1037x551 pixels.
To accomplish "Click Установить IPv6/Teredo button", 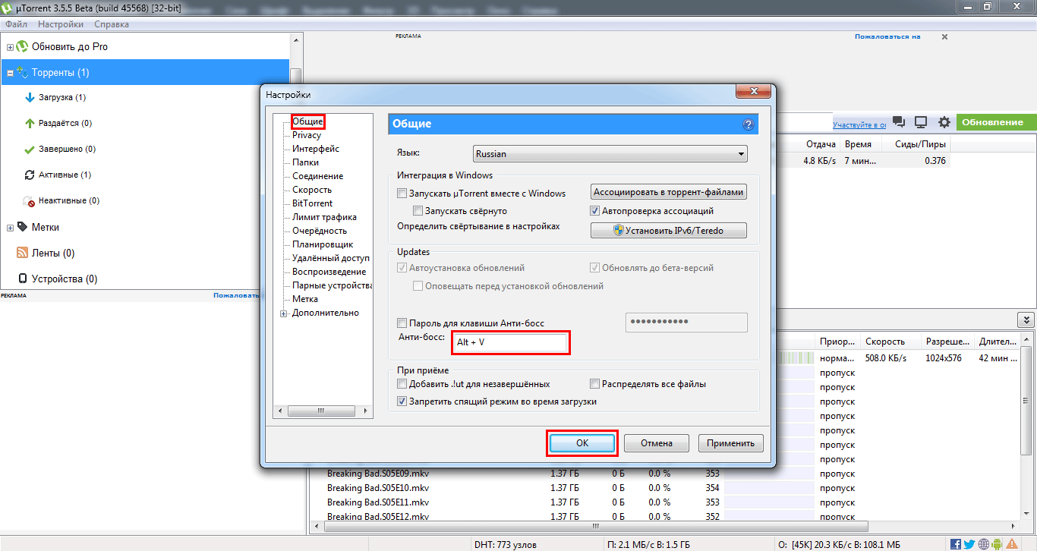I will pyautogui.click(x=669, y=230).
